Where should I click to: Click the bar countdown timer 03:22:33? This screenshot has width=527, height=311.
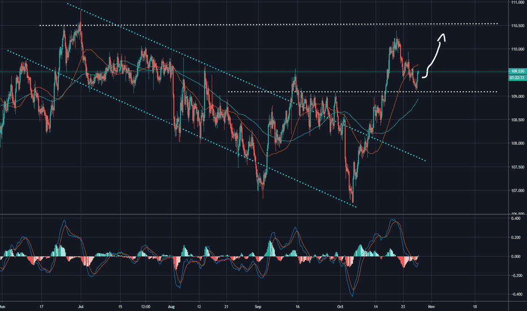point(517,77)
